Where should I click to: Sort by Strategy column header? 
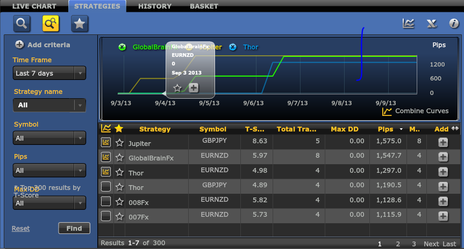pyautogui.click(x=155, y=129)
